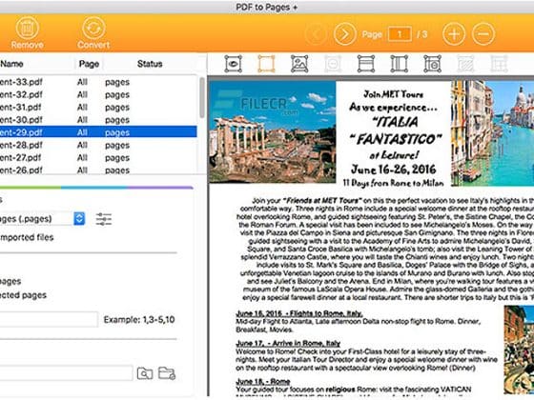Image resolution: width=534 pixels, height=400 pixels.
Task: Select the ent-33.pdf row
Action: pyautogui.click(x=98, y=82)
